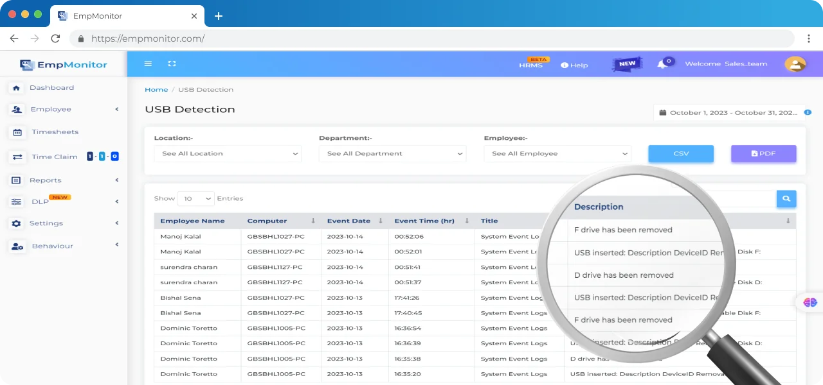Click the Title column header
Viewport: 823px width, 385px height.
tap(489, 221)
